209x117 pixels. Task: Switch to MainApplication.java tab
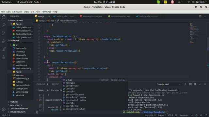coord(91,16)
